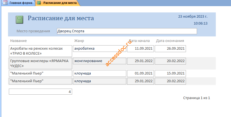The width and height of the screenshot is (231, 117).
Task: Click the Дата окончания column header
Action: coord(170,41)
